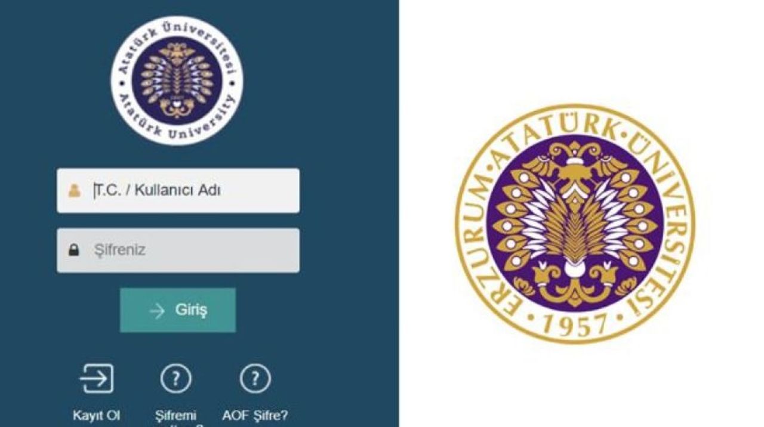The image size is (764, 427).
Task: Click the question mark icon above AOF Şifre?
Action: click(x=255, y=378)
